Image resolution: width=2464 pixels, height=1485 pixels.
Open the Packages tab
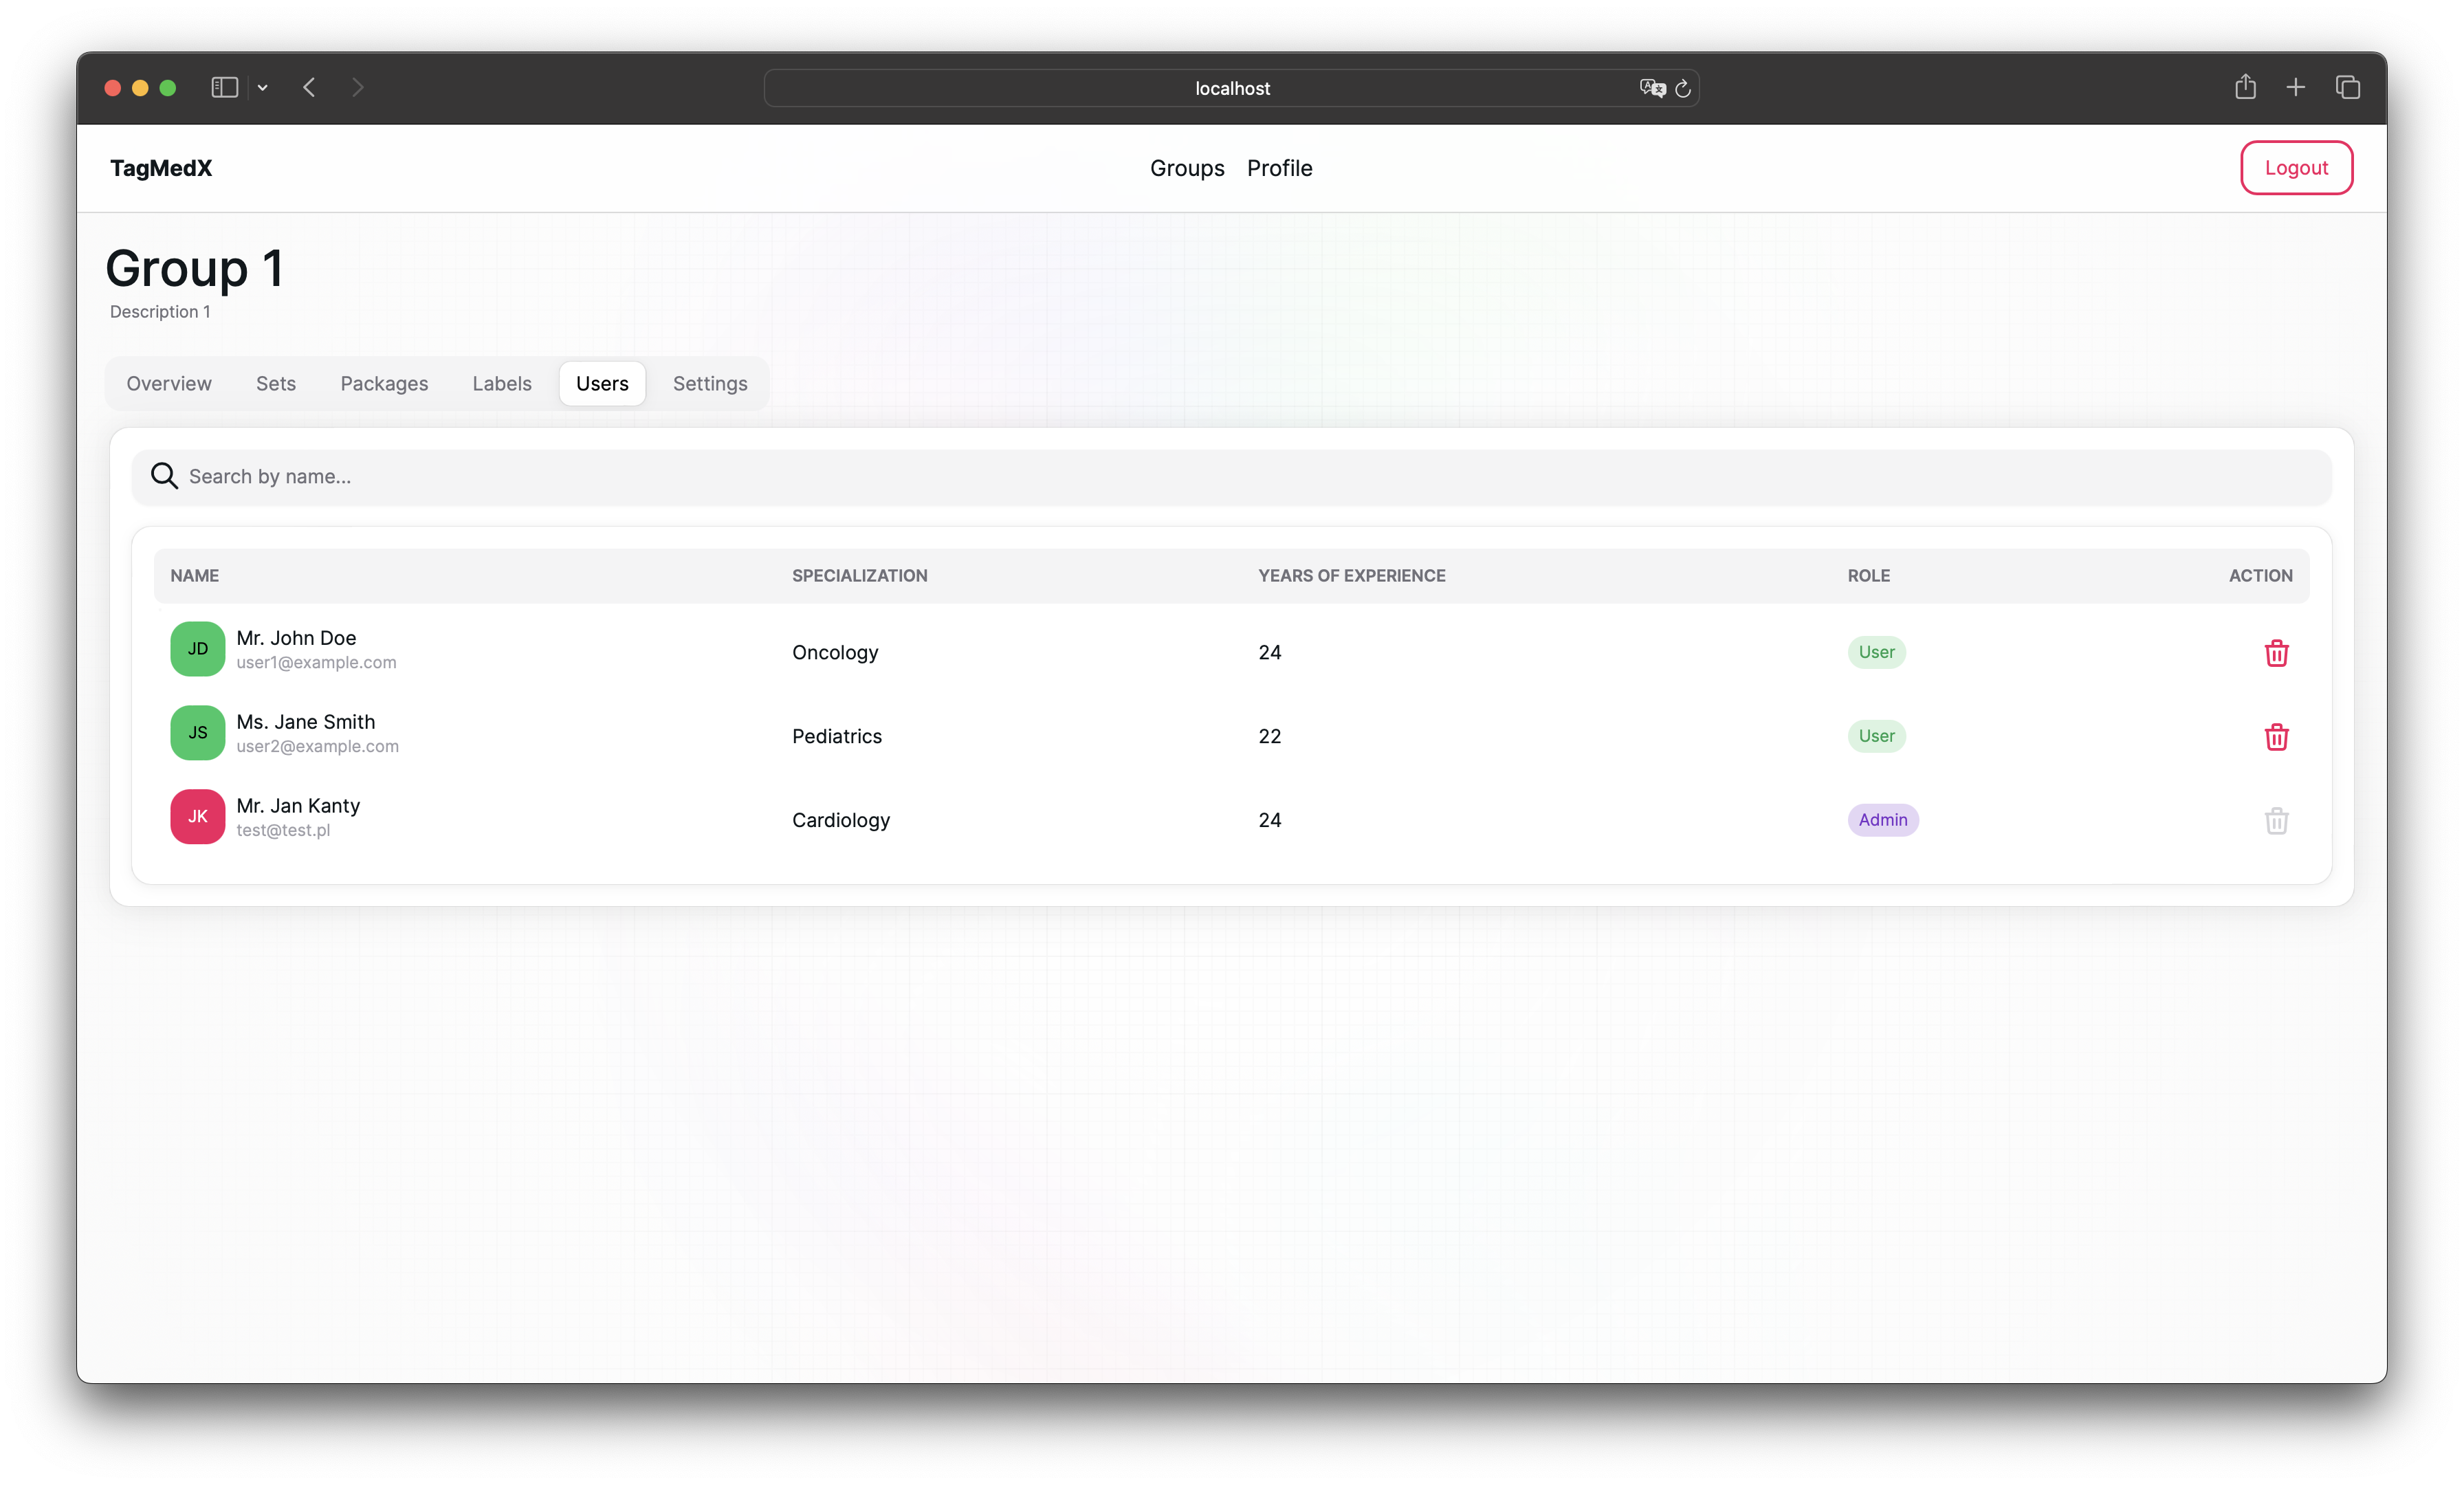tap(384, 384)
